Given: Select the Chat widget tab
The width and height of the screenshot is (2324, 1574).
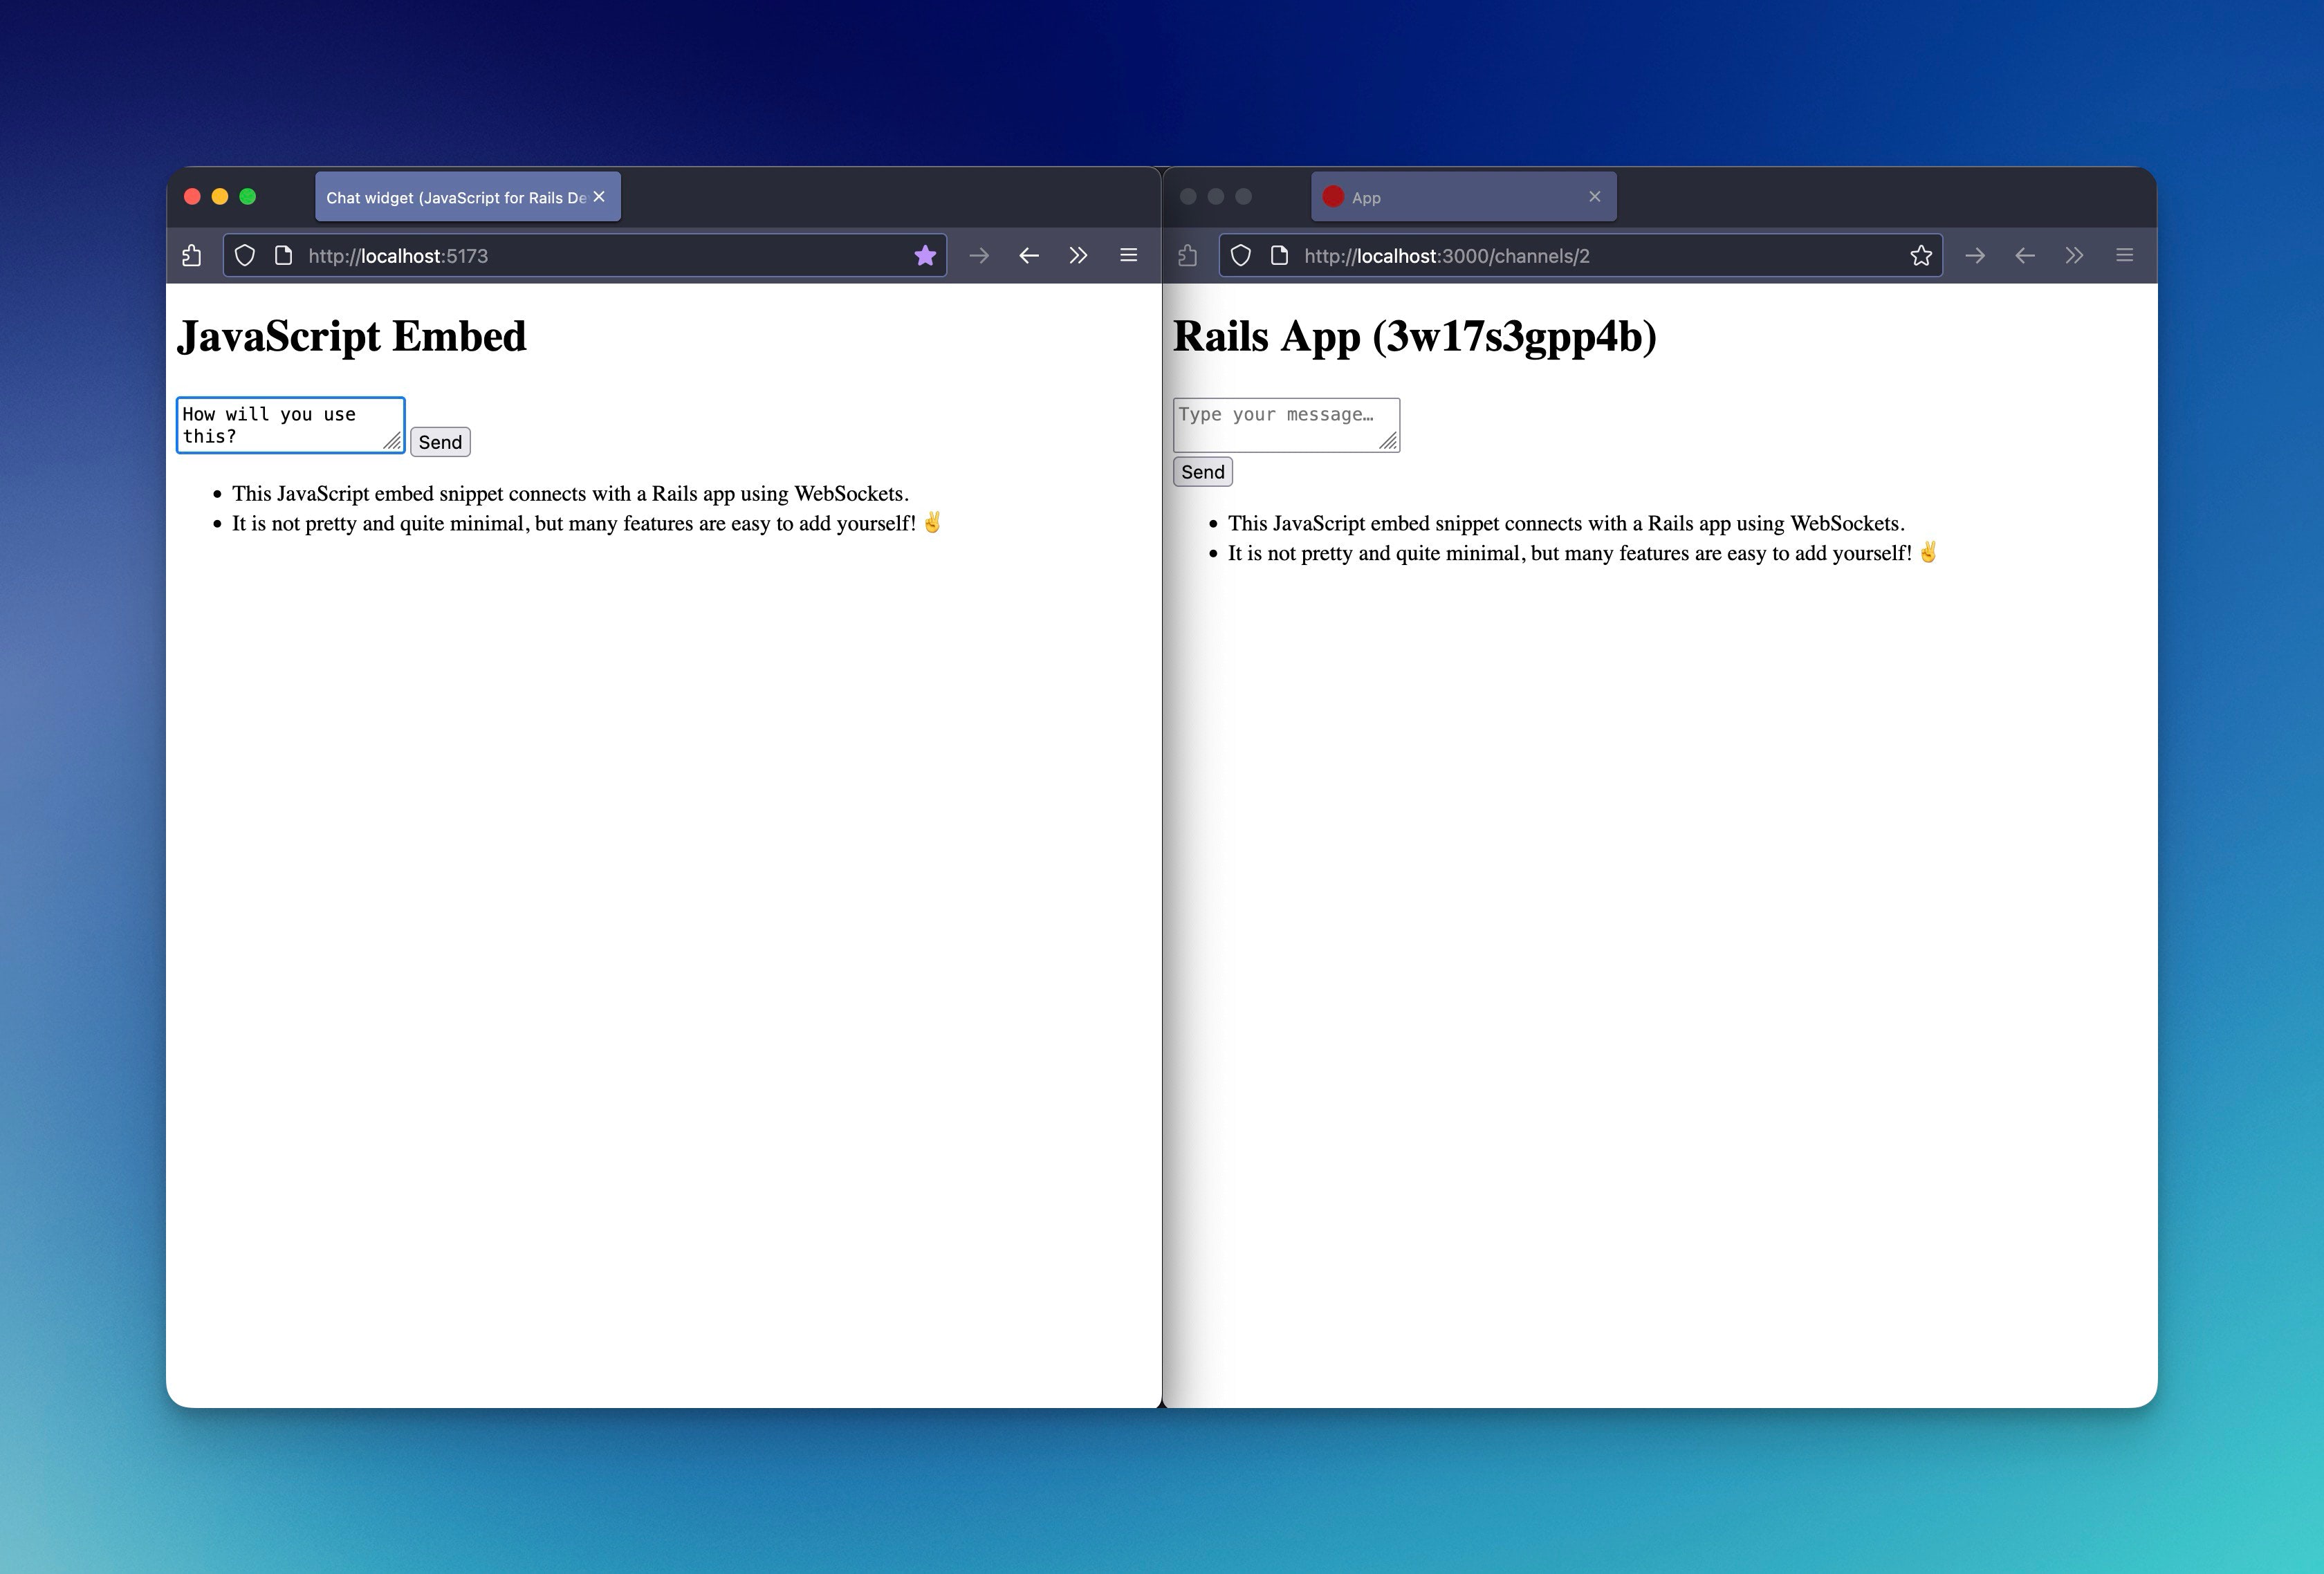Looking at the screenshot, I should (x=467, y=197).
